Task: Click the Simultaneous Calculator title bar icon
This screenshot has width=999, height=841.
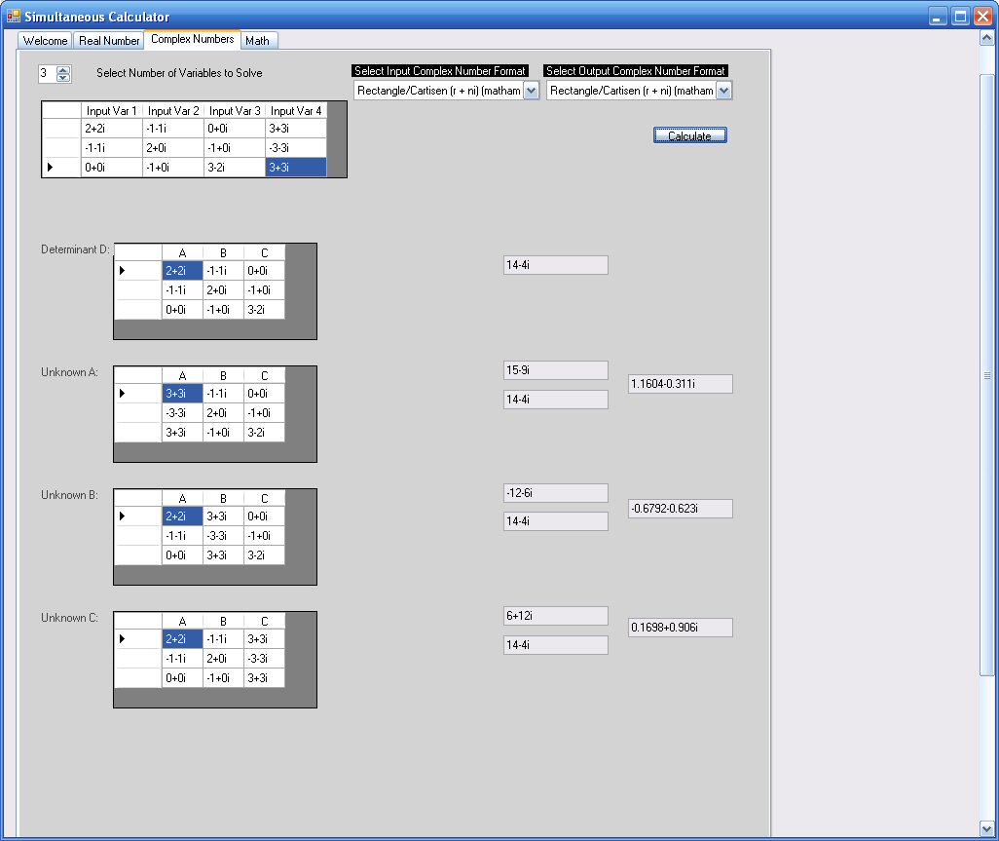Action: click(x=14, y=17)
